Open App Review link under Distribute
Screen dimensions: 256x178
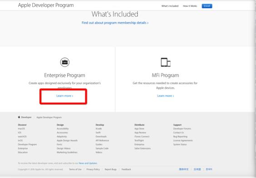point(140,133)
